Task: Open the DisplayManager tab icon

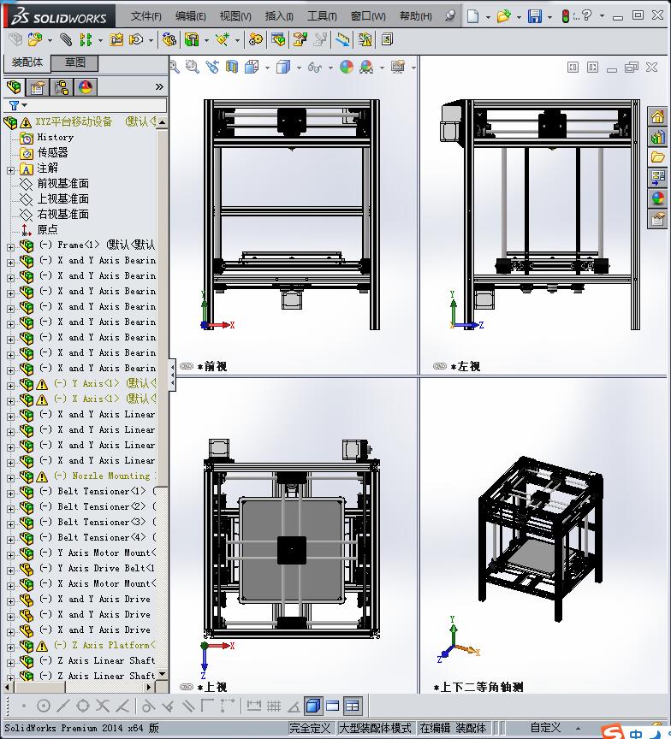Action: (86, 87)
